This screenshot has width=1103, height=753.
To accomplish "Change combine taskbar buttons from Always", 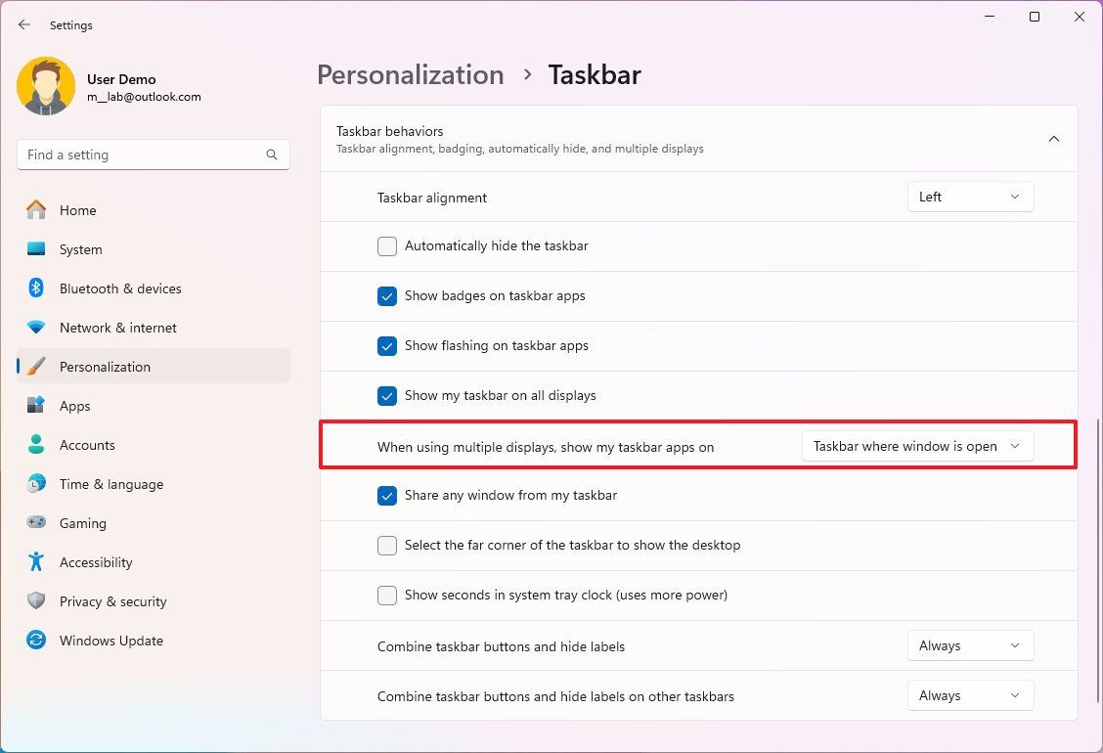I will pyautogui.click(x=970, y=645).
